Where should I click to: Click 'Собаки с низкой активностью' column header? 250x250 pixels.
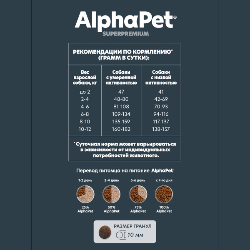[161, 77]
